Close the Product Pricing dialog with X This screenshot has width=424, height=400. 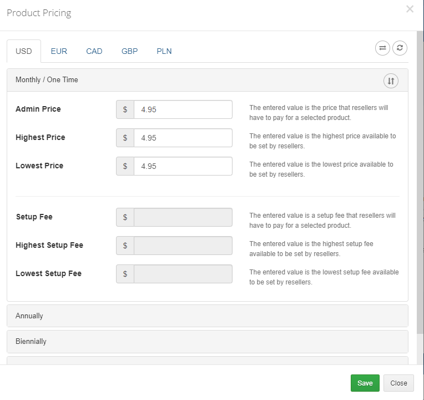click(410, 9)
